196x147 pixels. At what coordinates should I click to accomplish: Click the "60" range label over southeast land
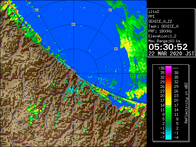110,137
